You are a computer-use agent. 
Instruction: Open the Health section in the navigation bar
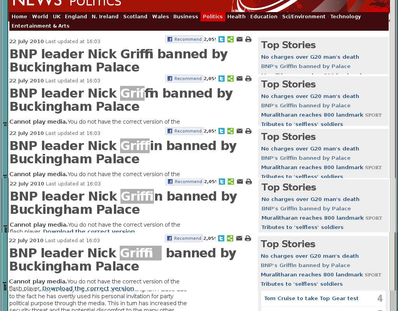tap(236, 16)
